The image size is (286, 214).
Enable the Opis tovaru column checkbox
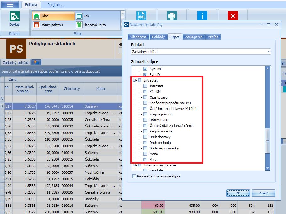pos(146,97)
